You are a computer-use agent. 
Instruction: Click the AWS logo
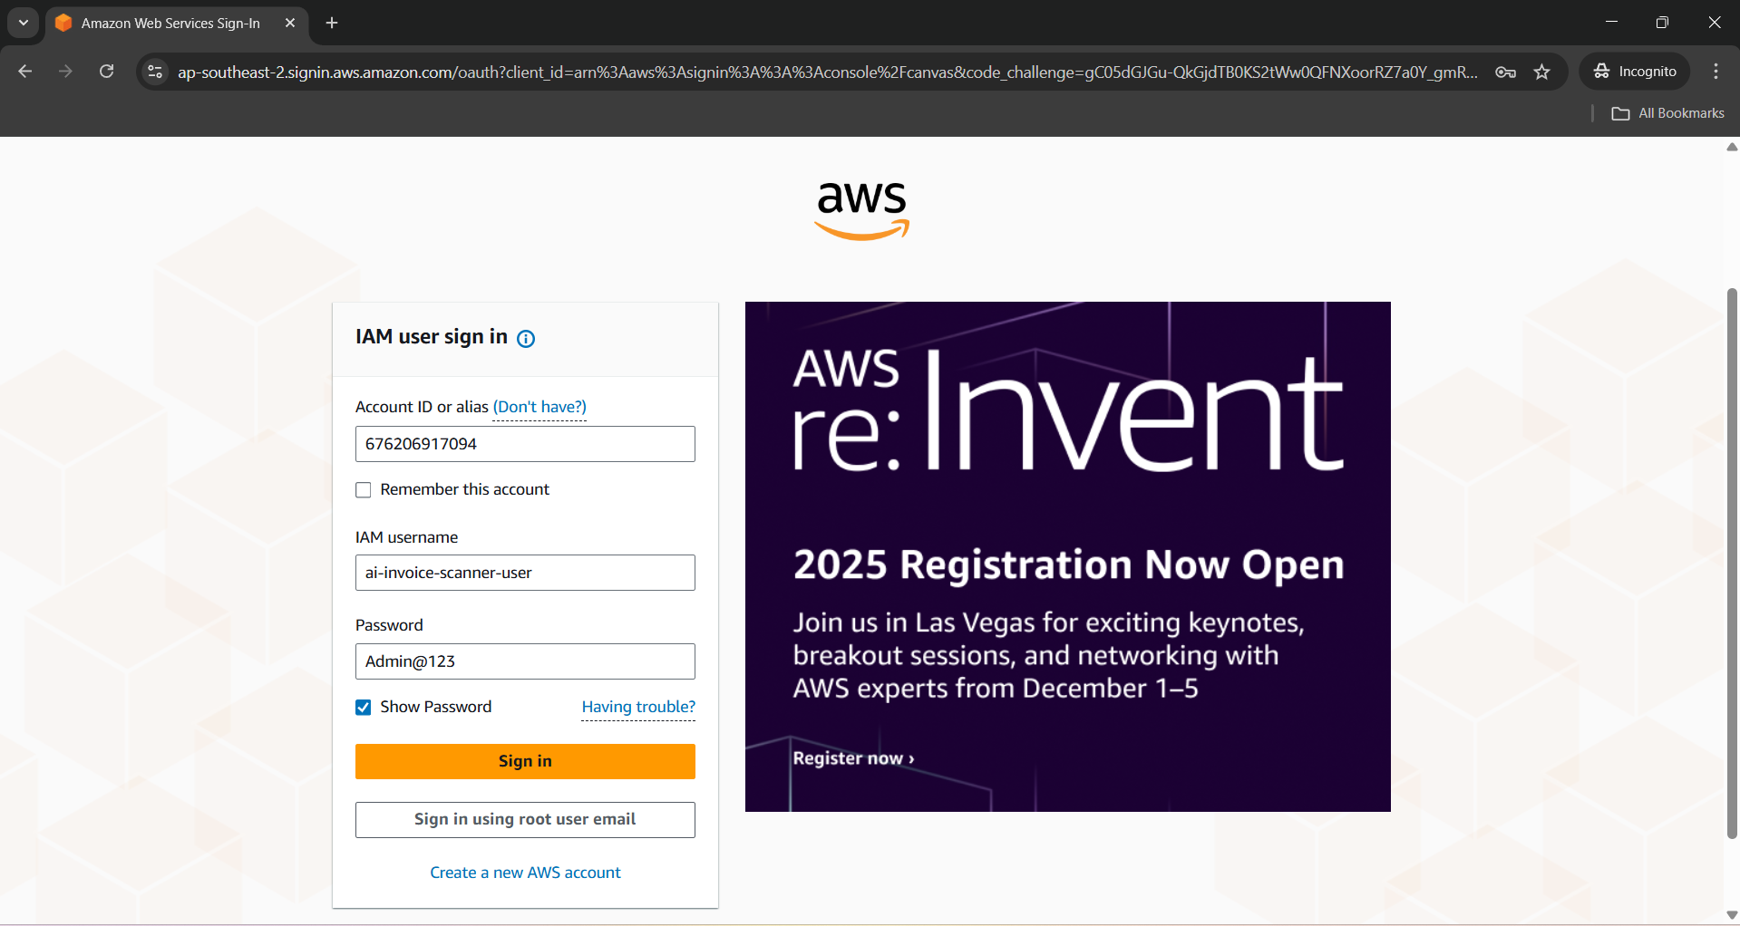(x=861, y=209)
